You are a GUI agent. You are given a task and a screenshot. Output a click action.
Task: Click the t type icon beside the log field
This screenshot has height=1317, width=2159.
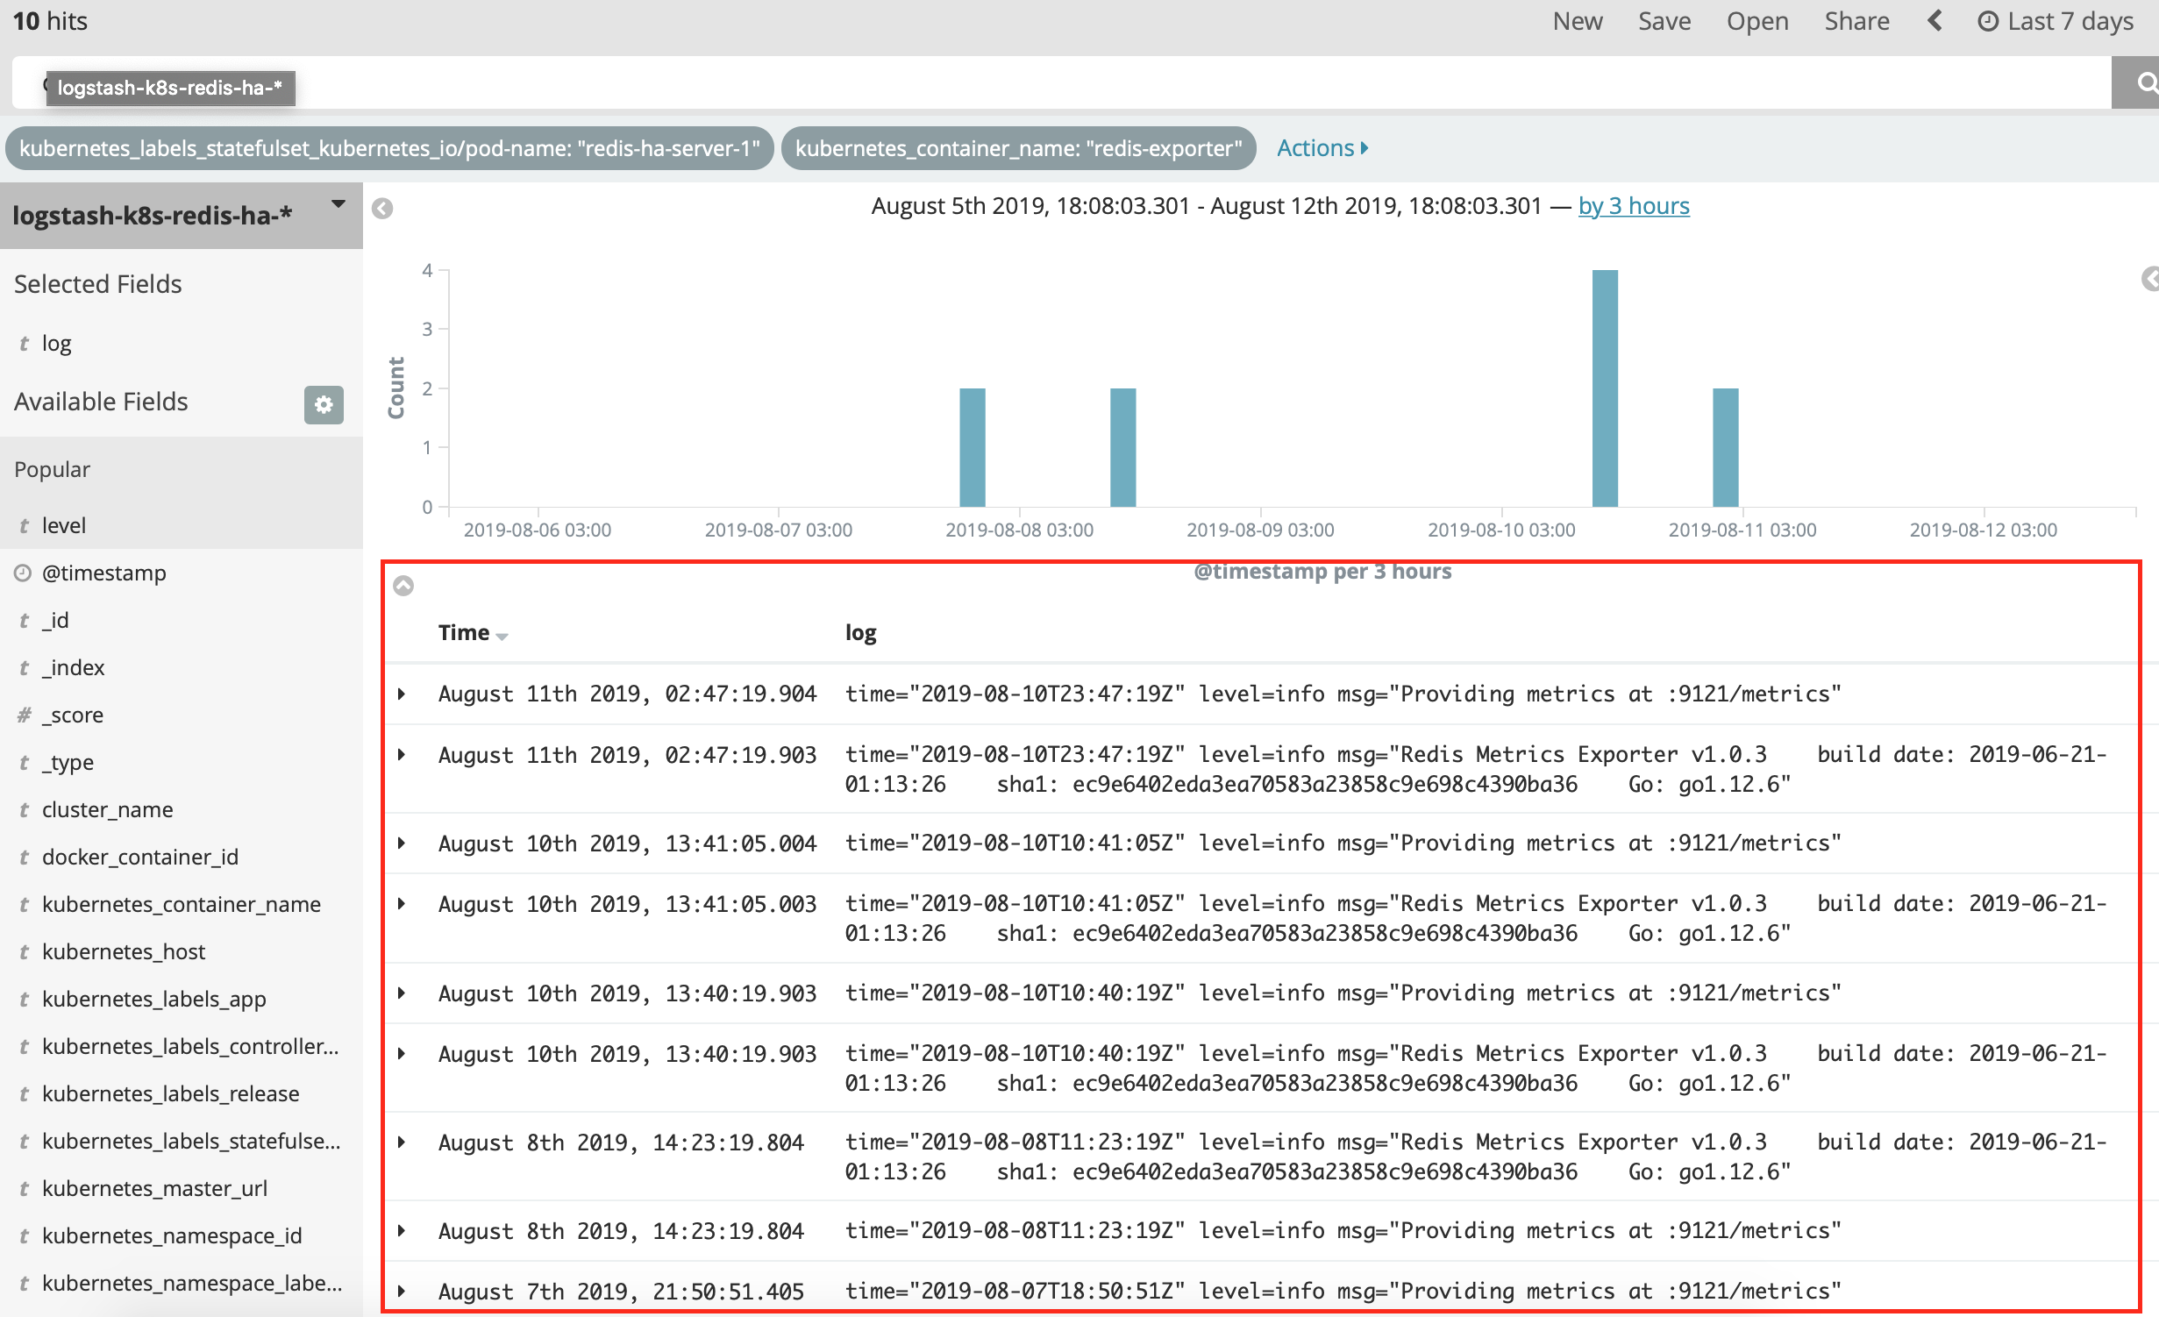pos(24,343)
